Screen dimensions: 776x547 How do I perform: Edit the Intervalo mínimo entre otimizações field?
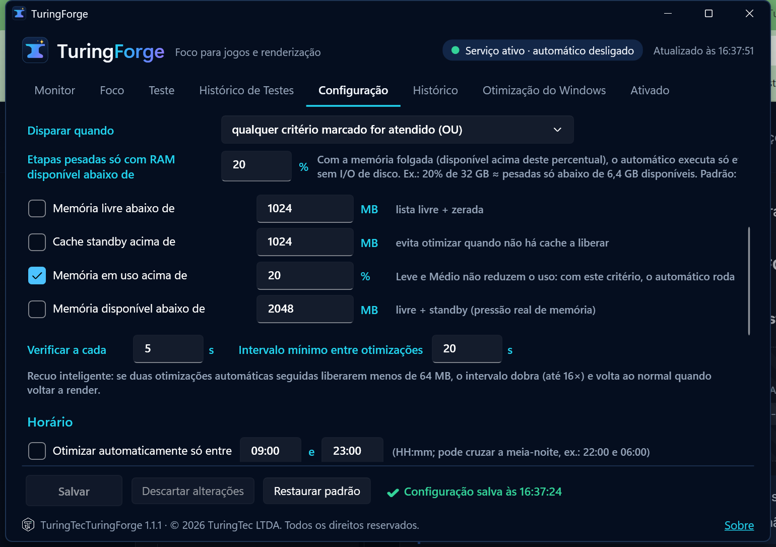coord(467,349)
